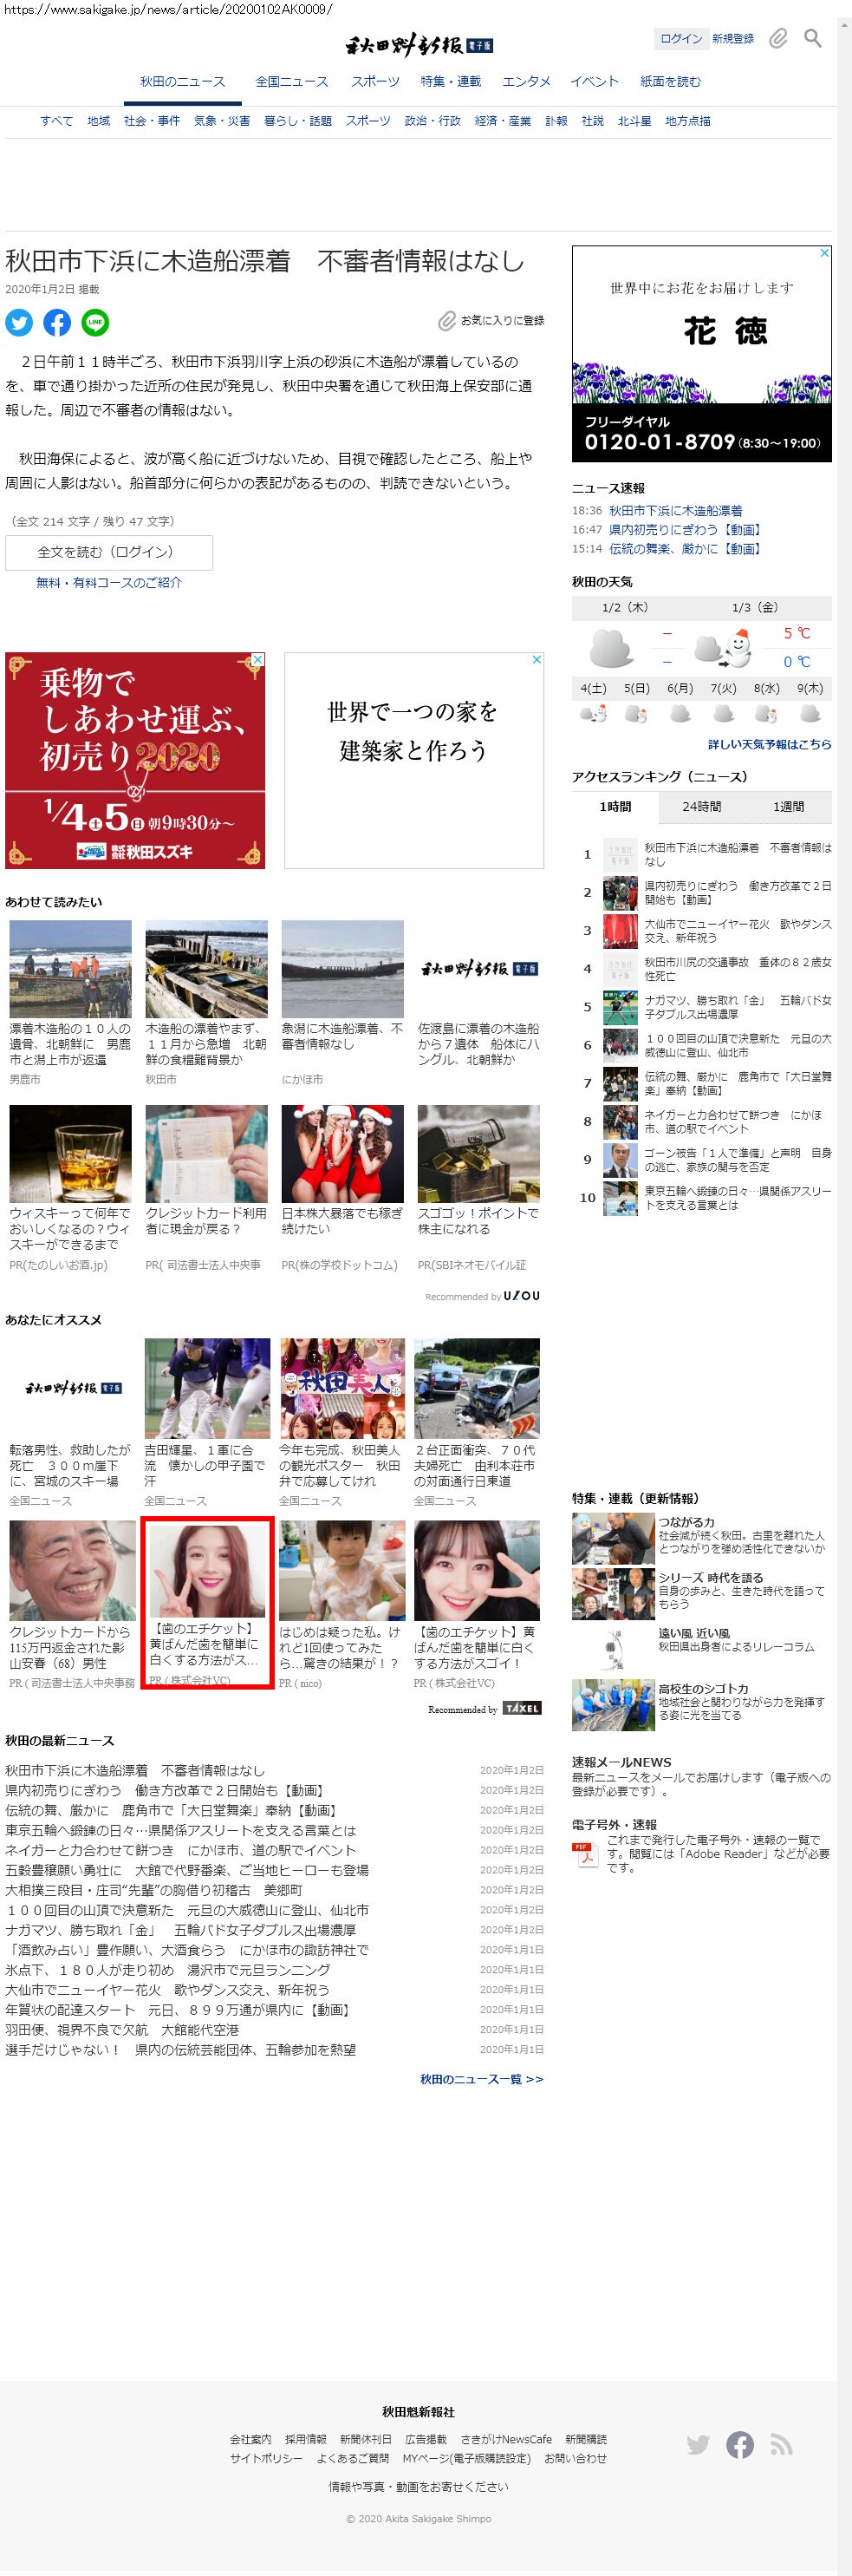This screenshot has height=2576, width=852.
Task: Open 高校生のシゴト力 series feature
Action: 701,1704
